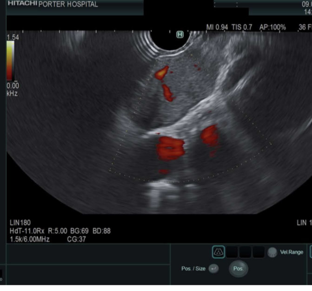Viewport: 312px width, 291px height.
Task: Click the R:5.00 range value
Action: [x=58, y=231]
